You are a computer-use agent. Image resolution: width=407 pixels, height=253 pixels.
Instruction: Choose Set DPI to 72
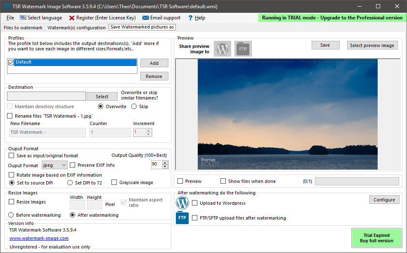(x=70, y=183)
